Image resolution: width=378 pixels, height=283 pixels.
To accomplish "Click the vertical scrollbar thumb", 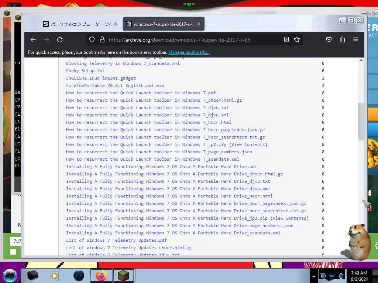I will (361, 122).
